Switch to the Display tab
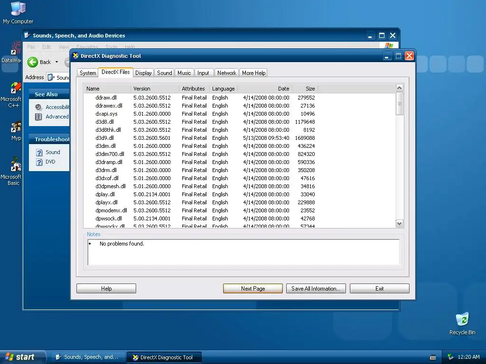The image size is (486, 364). [x=143, y=73]
